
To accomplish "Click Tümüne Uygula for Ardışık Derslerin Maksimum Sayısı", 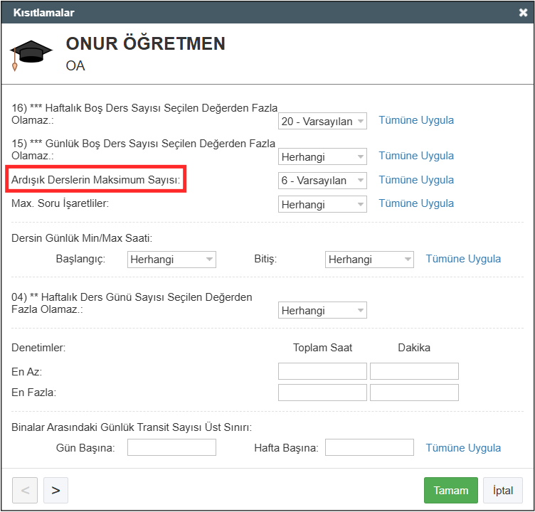I will 416,180.
